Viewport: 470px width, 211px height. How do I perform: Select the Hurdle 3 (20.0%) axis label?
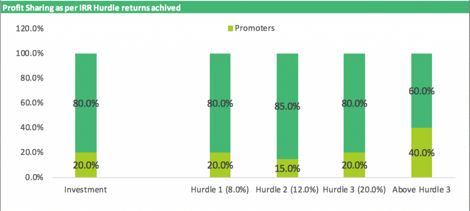[354, 190]
